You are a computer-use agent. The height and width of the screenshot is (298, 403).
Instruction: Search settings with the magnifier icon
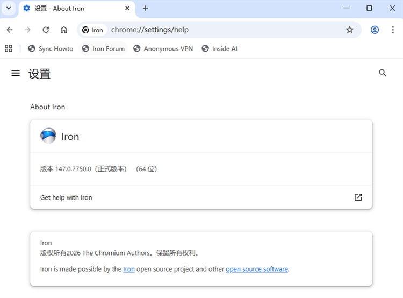pyautogui.click(x=383, y=73)
